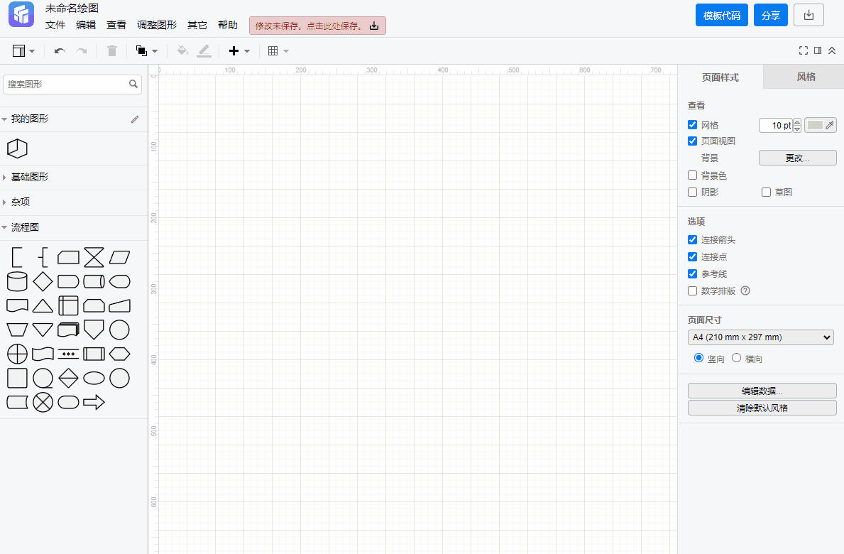Enable the 阴影 shadow checkbox
Screen dimensions: 844x554
(x=693, y=192)
